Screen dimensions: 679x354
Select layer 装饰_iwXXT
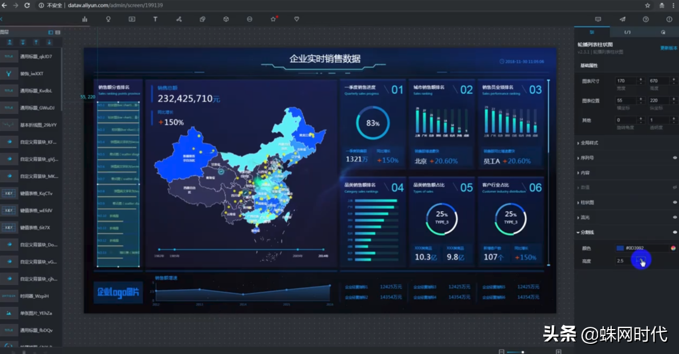31,74
